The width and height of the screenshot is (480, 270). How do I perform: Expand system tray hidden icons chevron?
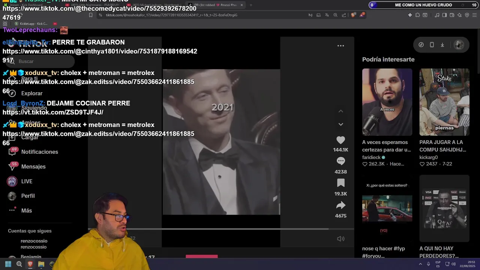point(420,264)
